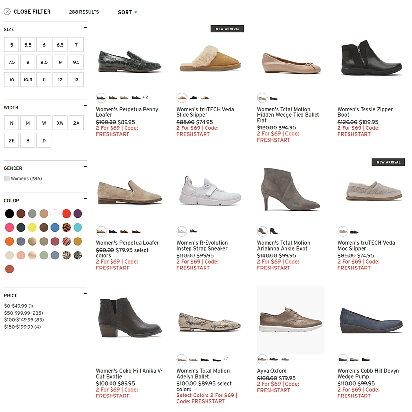Viewport: 412px width, 412px height.
Task: Open Women's Total Motion Adelyn Ballet link
Action: click(203, 373)
